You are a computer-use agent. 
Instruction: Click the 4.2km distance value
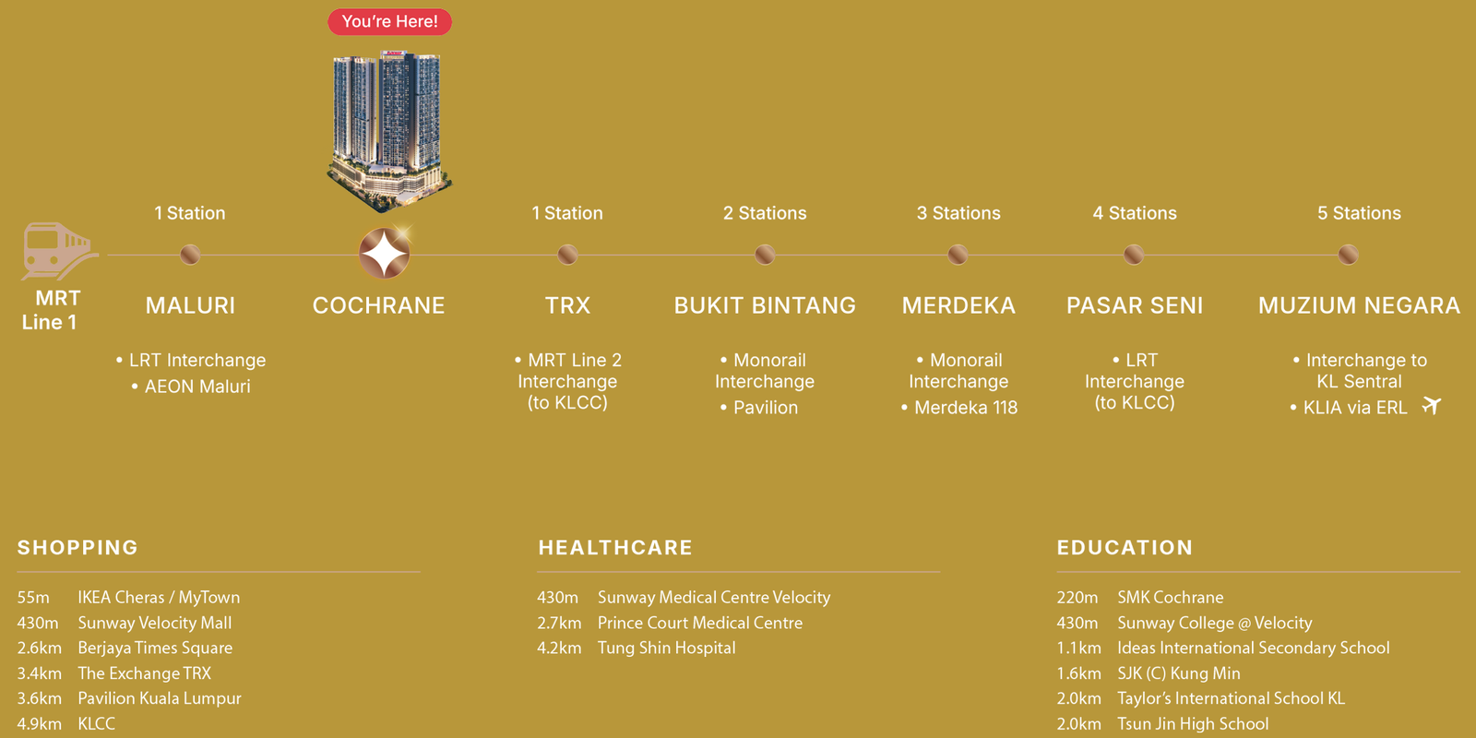[559, 649]
